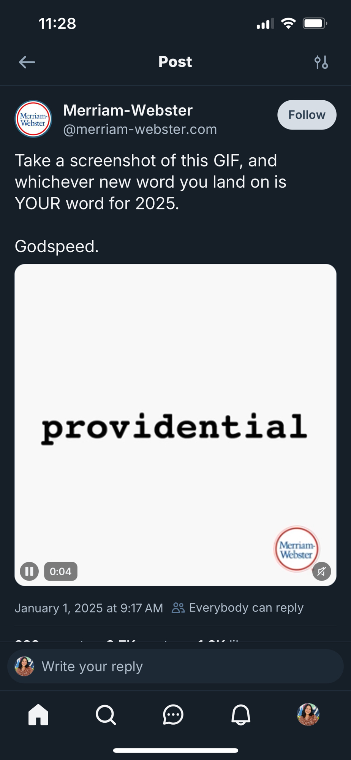Unmute the video sound
The height and width of the screenshot is (760, 351).
point(321,571)
